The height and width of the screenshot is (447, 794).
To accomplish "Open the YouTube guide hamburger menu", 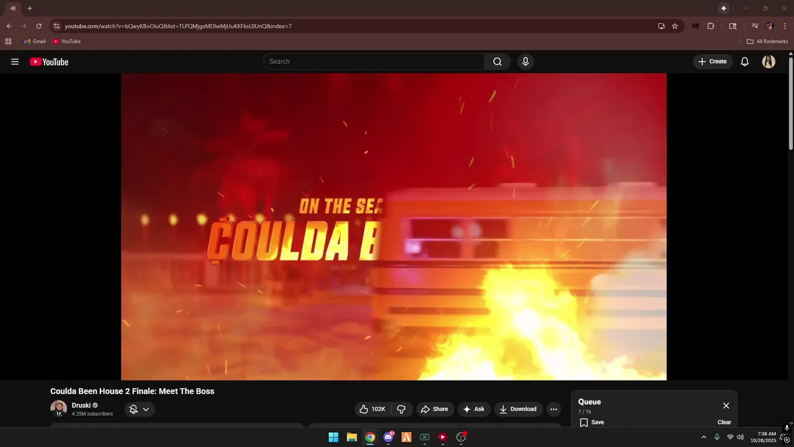I will point(15,61).
